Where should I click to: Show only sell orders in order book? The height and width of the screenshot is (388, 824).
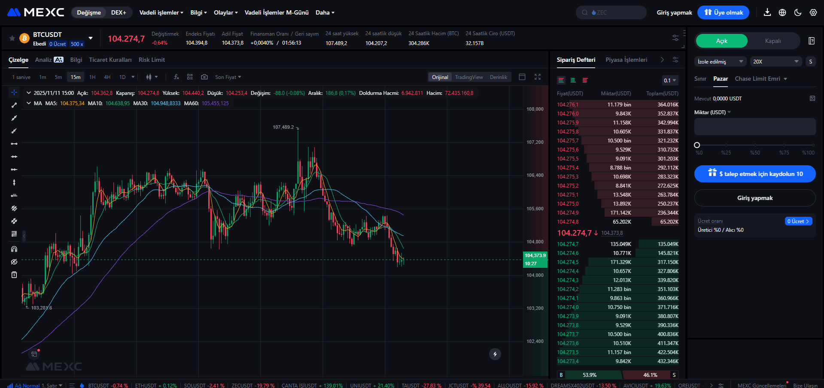[585, 80]
